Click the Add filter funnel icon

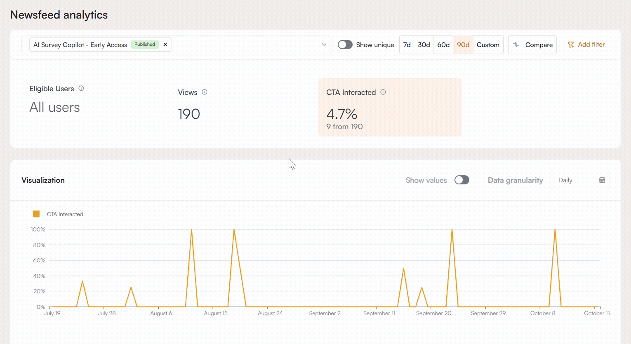(571, 45)
